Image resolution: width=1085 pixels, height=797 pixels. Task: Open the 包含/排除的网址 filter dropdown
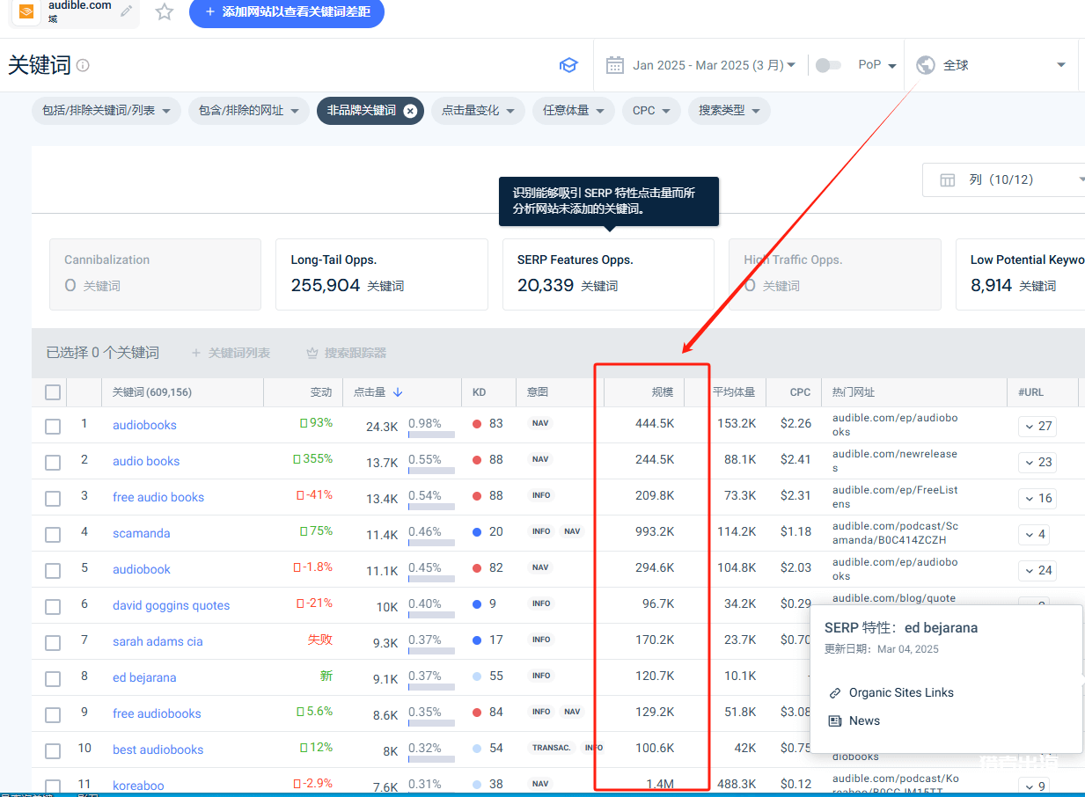pos(249,111)
